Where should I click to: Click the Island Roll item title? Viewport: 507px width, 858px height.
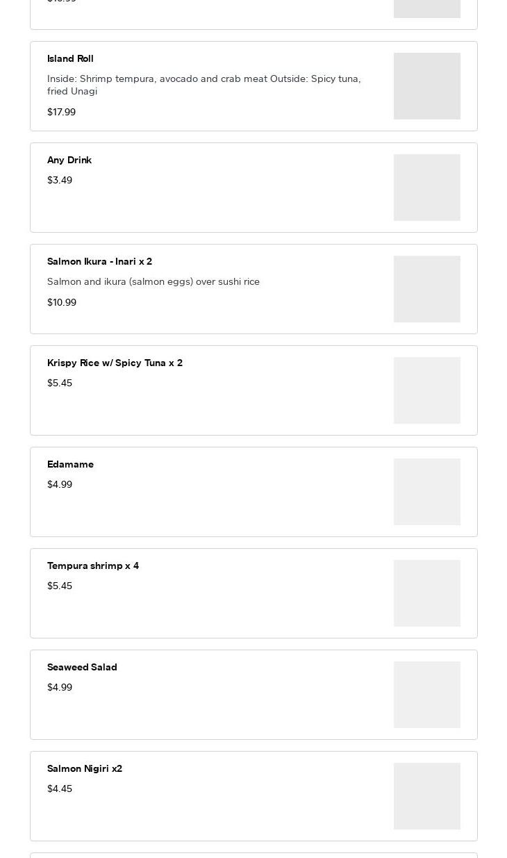pyautogui.click(x=70, y=58)
